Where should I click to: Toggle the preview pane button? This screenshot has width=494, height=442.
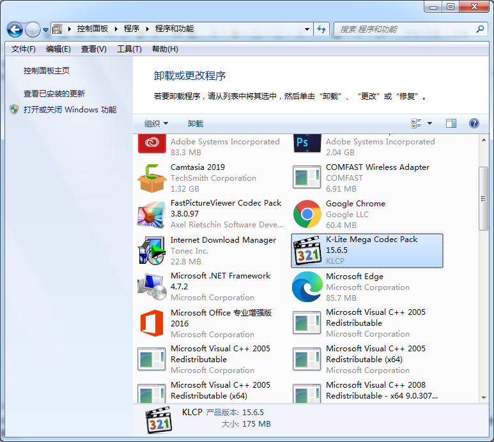[x=451, y=123]
